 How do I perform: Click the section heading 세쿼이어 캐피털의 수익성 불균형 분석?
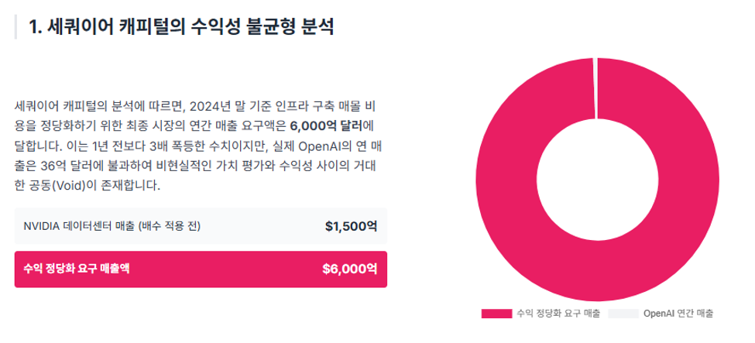click(x=181, y=26)
